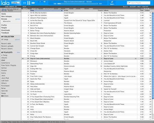
Task: Click genres link next to Browse
Action: 18,19
